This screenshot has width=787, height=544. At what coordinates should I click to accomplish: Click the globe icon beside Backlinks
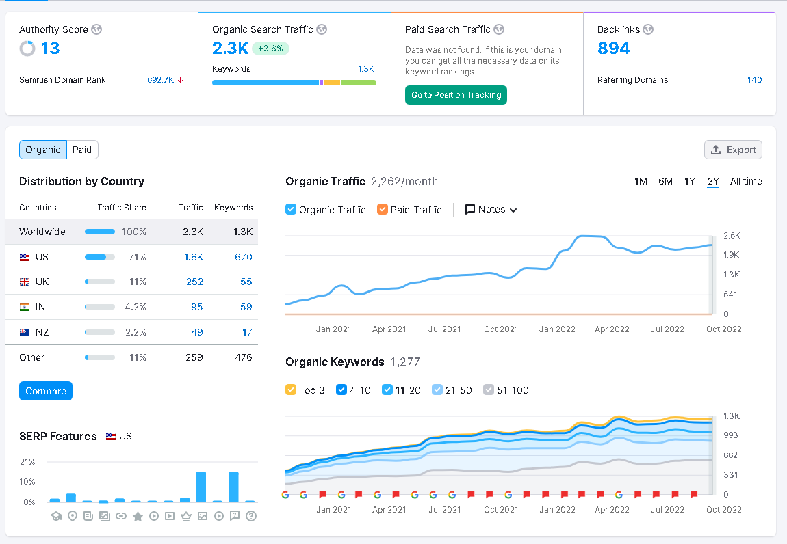coord(648,29)
